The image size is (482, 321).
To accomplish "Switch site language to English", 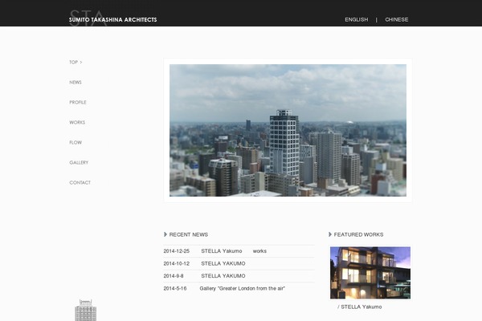I will tap(356, 19).
